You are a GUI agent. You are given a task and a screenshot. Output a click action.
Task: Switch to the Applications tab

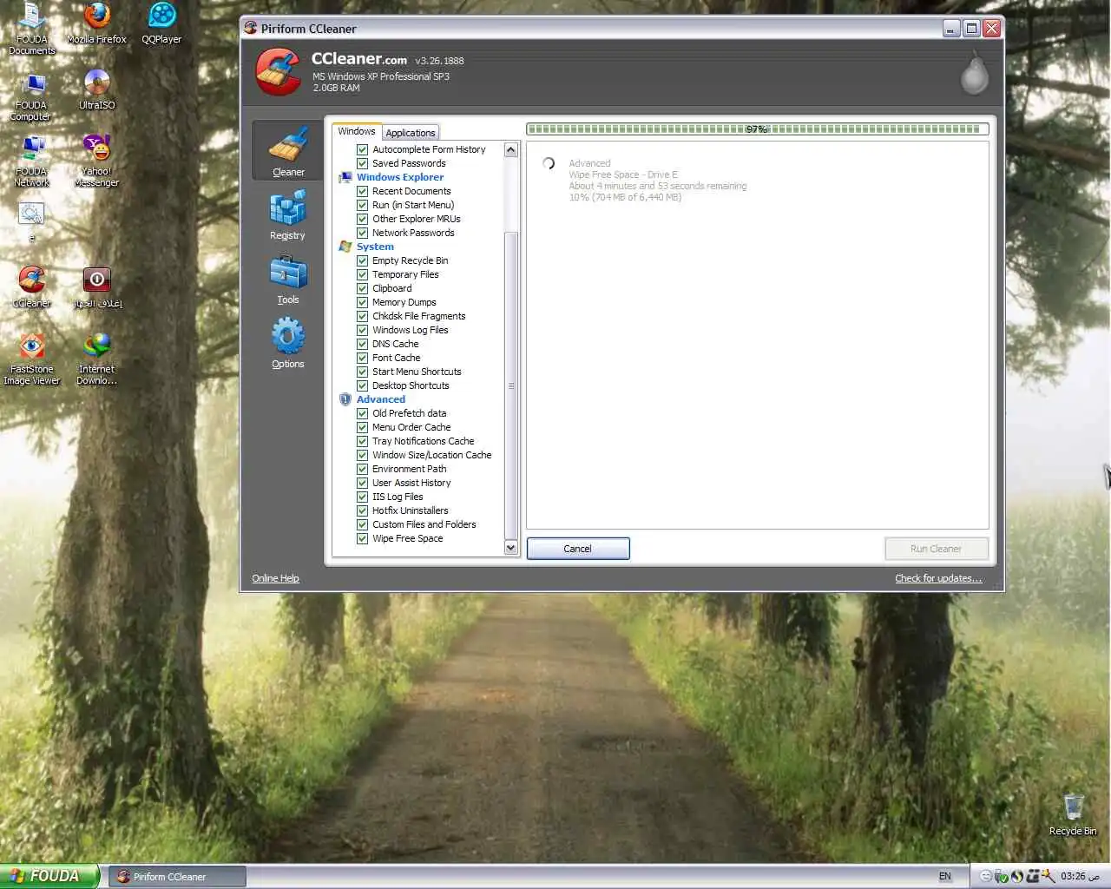point(411,133)
